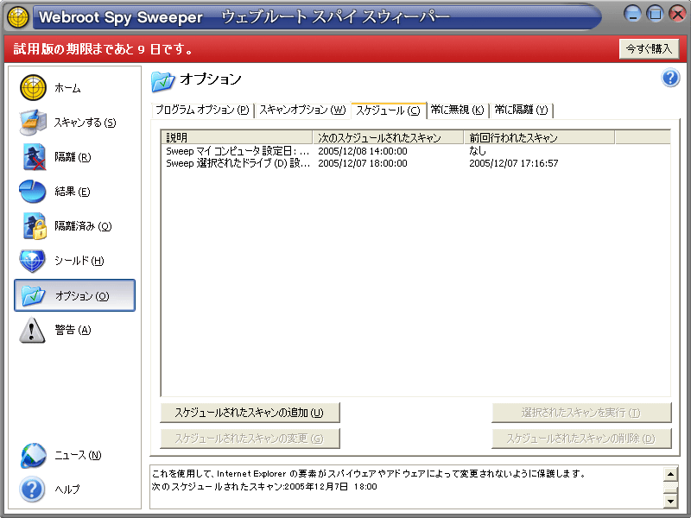Sort by 次のスケジュールされたスキャン column header
Screen dimensions: 691x518
pyautogui.click(x=388, y=137)
